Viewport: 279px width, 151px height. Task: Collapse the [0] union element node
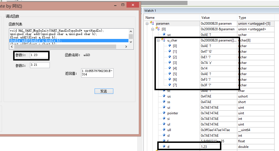(x=153, y=29)
